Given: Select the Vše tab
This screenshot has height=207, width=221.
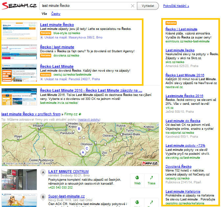Looking at the screenshot, I should pyautogui.click(x=44, y=14).
